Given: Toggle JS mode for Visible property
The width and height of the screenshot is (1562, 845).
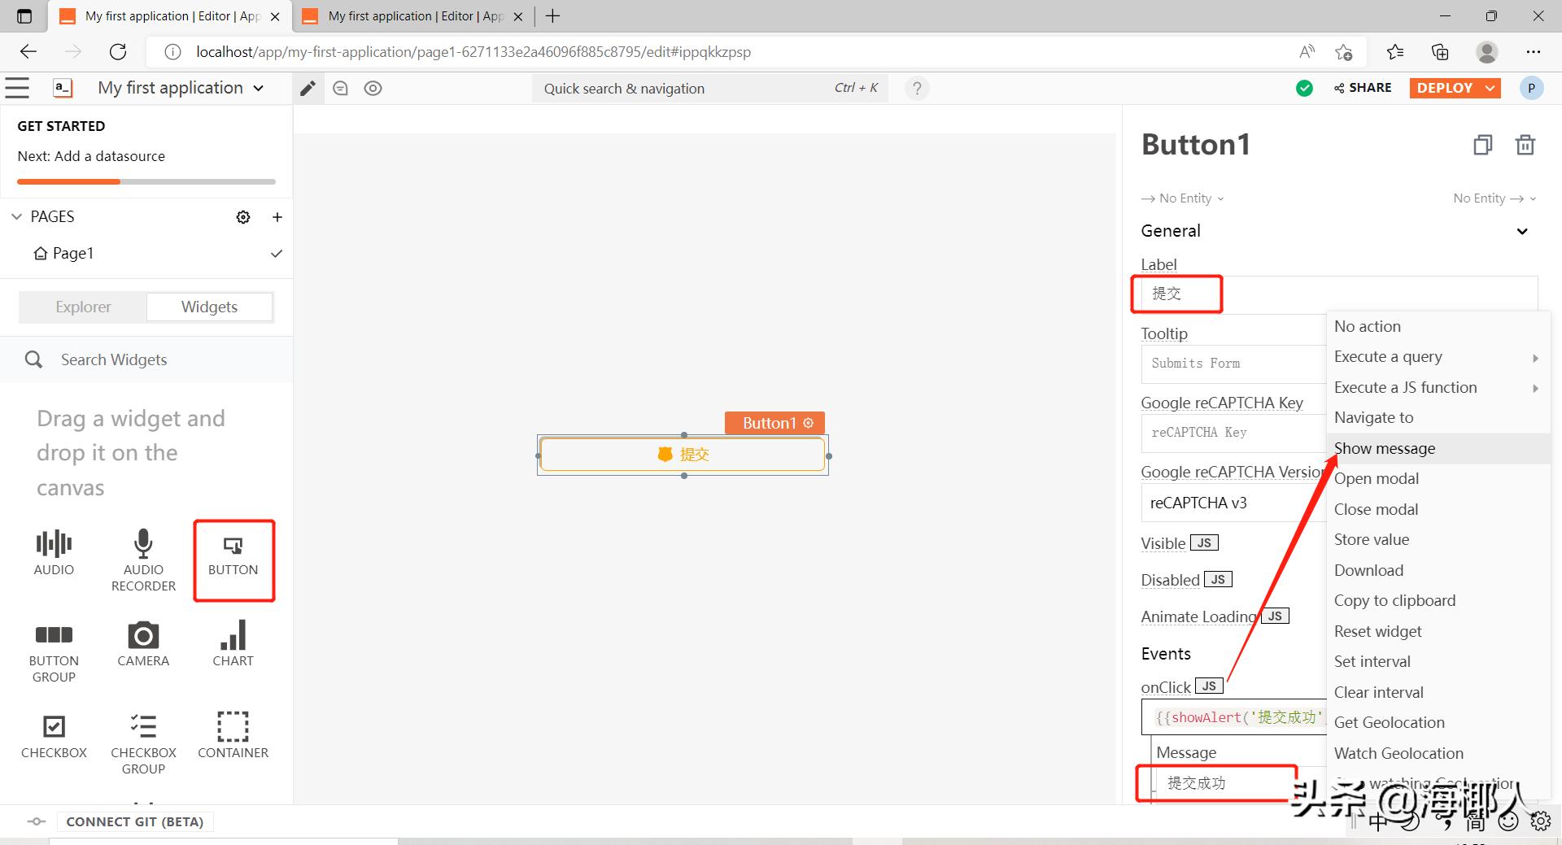Looking at the screenshot, I should pos(1204,543).
